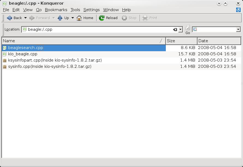The width and height of the screenshot is (243, 167).
Task: Click the Forward arrow icon
Action: coord(32,18)
